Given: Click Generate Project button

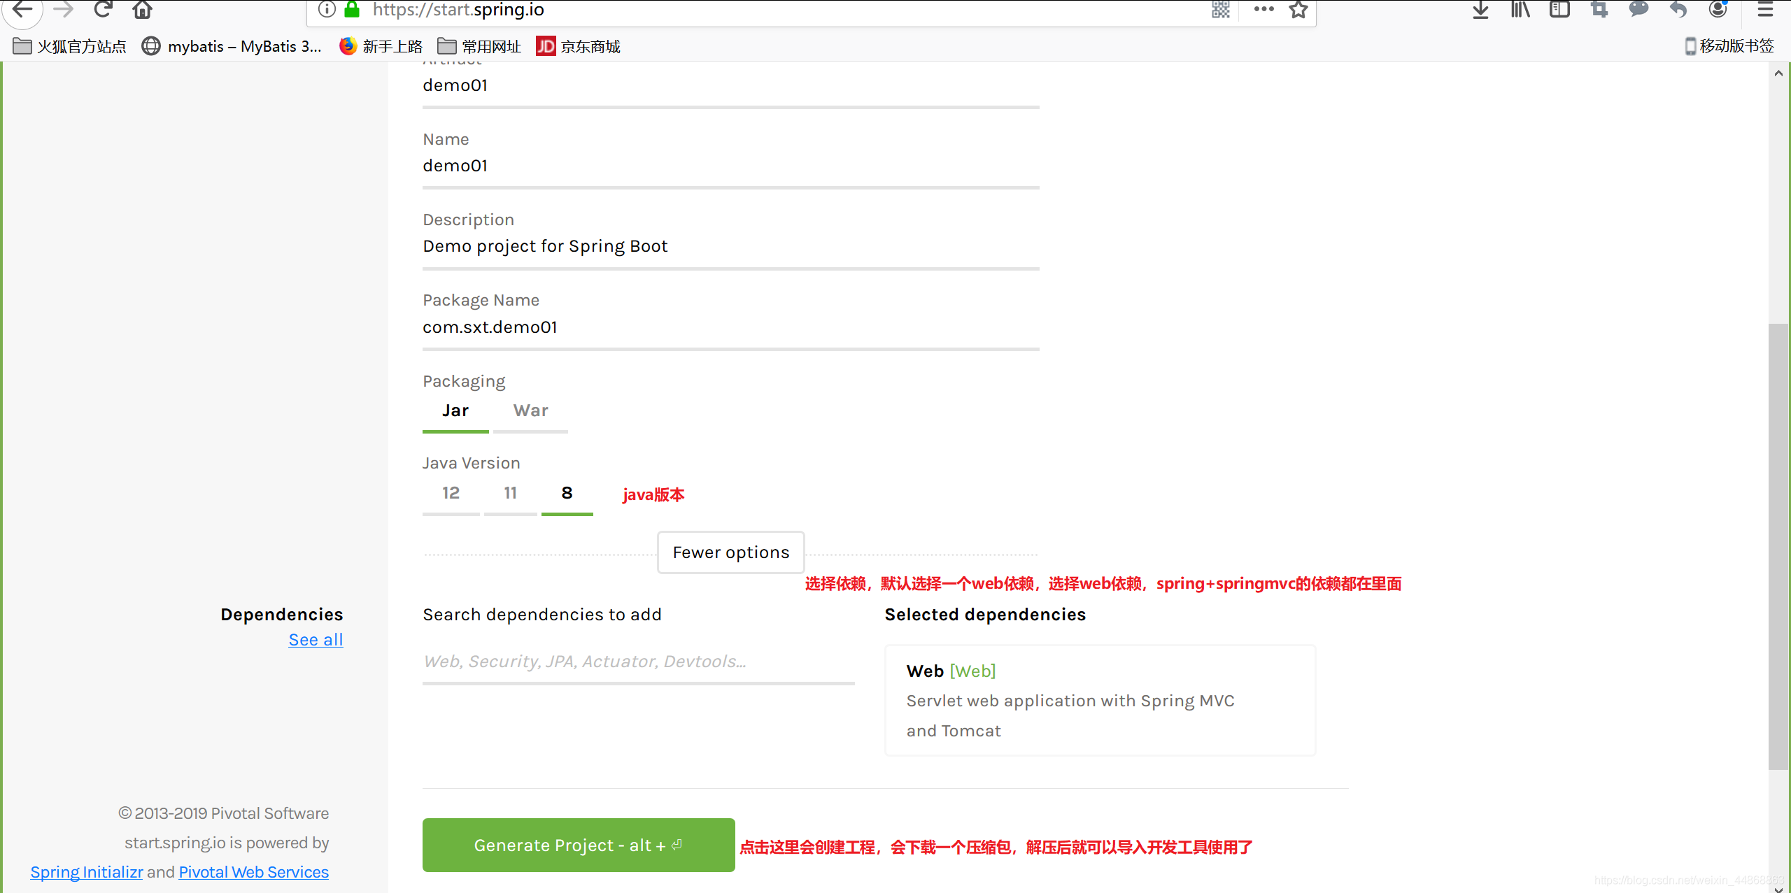Looking at the screenshot, I should (x=579, y=845).
